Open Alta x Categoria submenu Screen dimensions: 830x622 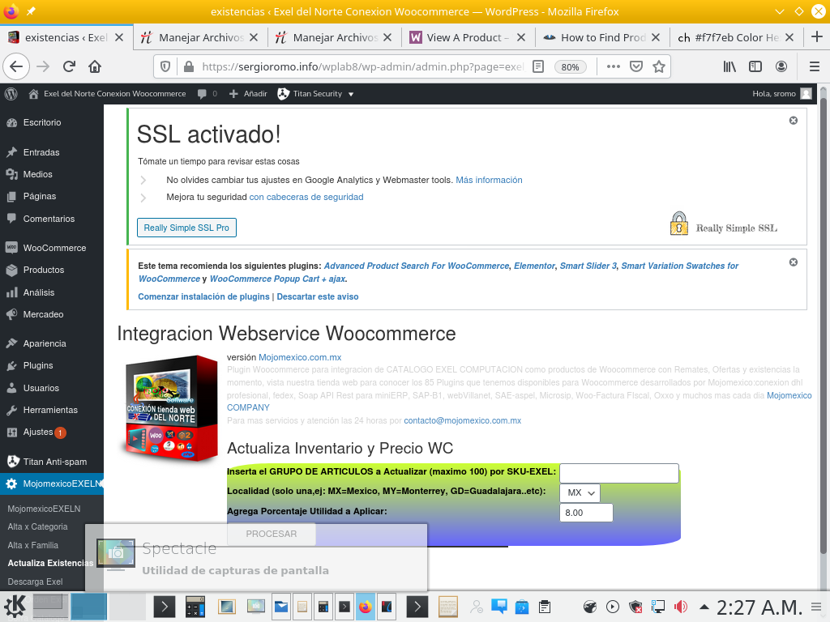pyautogui.click(x=37, y=526)
